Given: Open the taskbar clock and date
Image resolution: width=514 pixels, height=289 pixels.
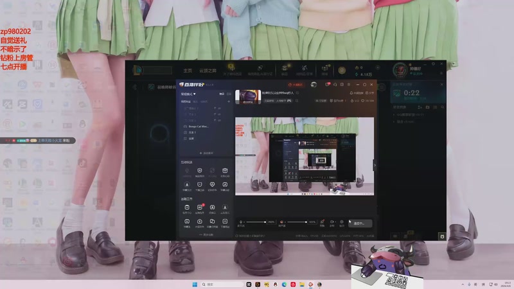Looking at the screenshot, I should 507,284.
